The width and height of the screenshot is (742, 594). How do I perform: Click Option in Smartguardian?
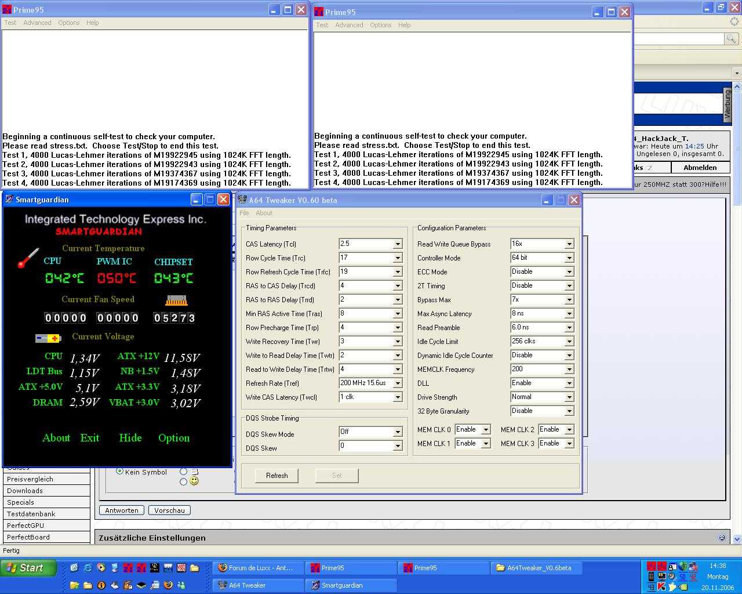[x=174, y=438]
